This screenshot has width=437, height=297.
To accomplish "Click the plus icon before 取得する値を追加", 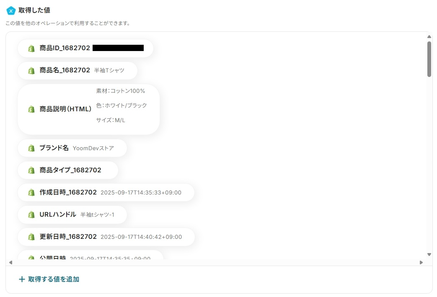I will click(x=22, y=279).
